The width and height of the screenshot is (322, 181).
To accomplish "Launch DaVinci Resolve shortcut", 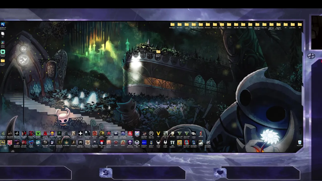I will click(3, 44).
